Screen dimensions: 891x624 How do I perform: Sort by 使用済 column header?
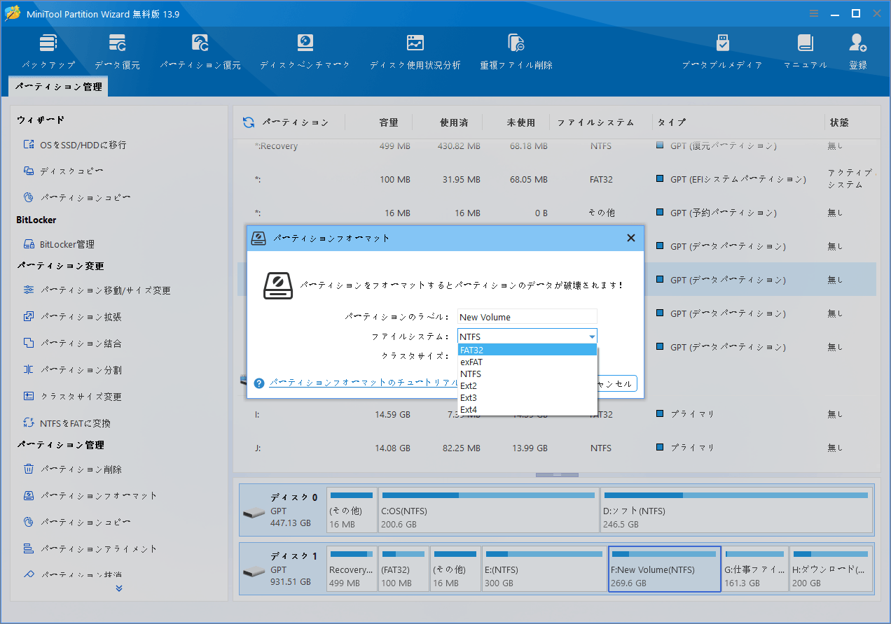(454, 122)
